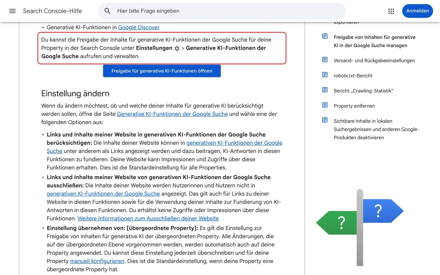Open Freigabe von Inhalten für generative KI article
Screen dimensions: 440x275
(x=374, y=41)
